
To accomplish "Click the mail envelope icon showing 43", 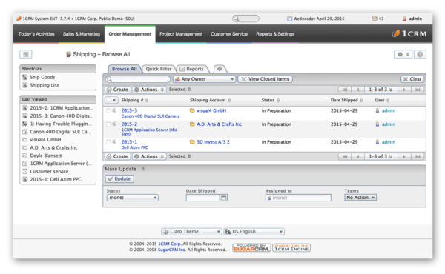I will (x=375, y=19).
